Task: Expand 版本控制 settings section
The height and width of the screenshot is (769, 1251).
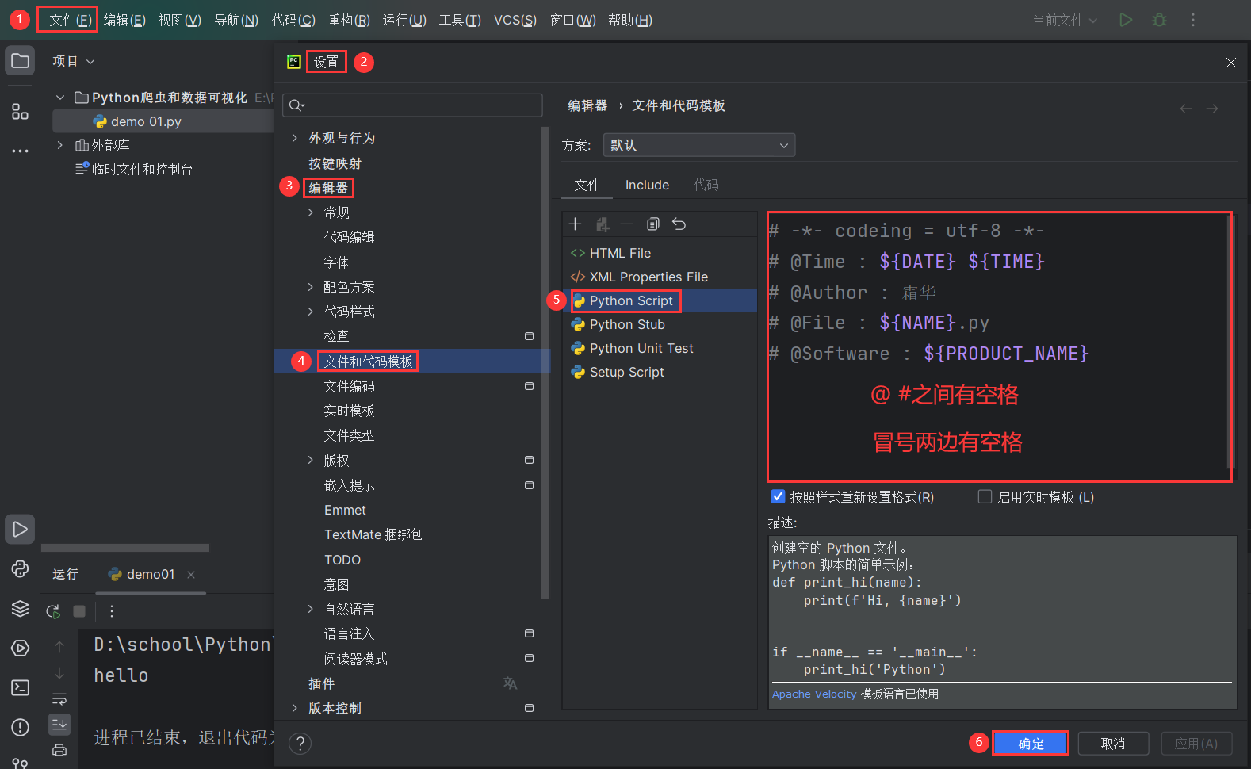Action: coord(295,708)
